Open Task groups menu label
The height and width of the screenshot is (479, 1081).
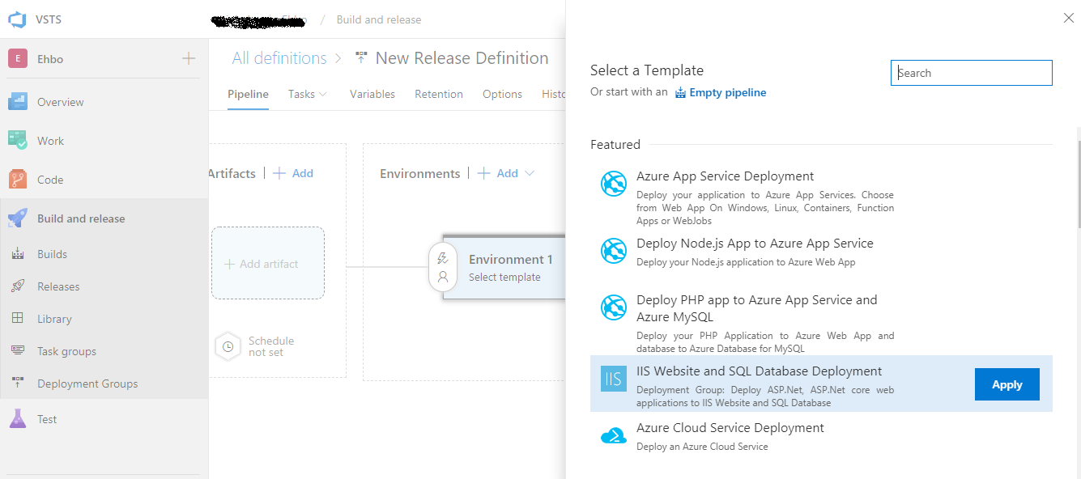66,351
